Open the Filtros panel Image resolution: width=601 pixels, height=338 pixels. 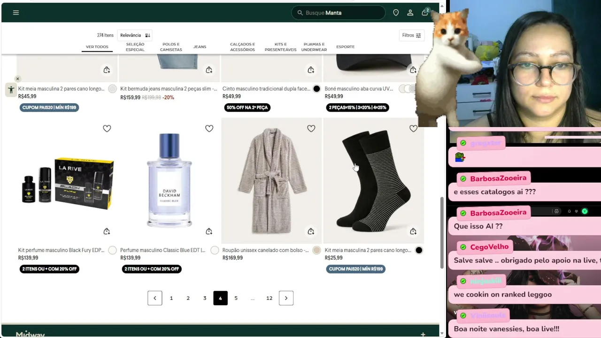[x=412, y=35]
